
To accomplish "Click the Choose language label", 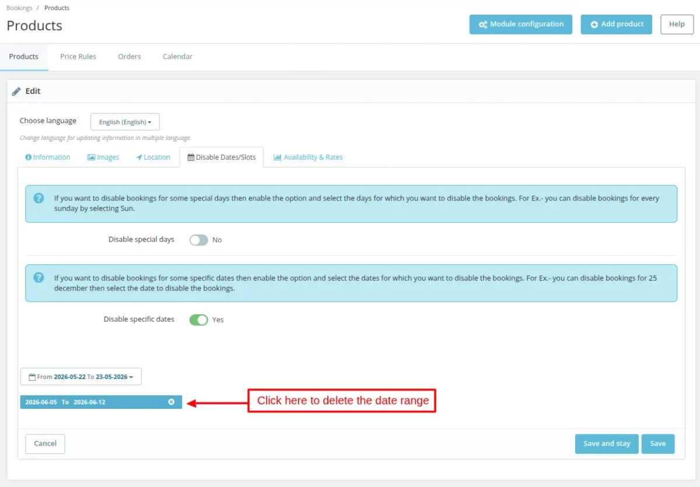I will point(48,121).
